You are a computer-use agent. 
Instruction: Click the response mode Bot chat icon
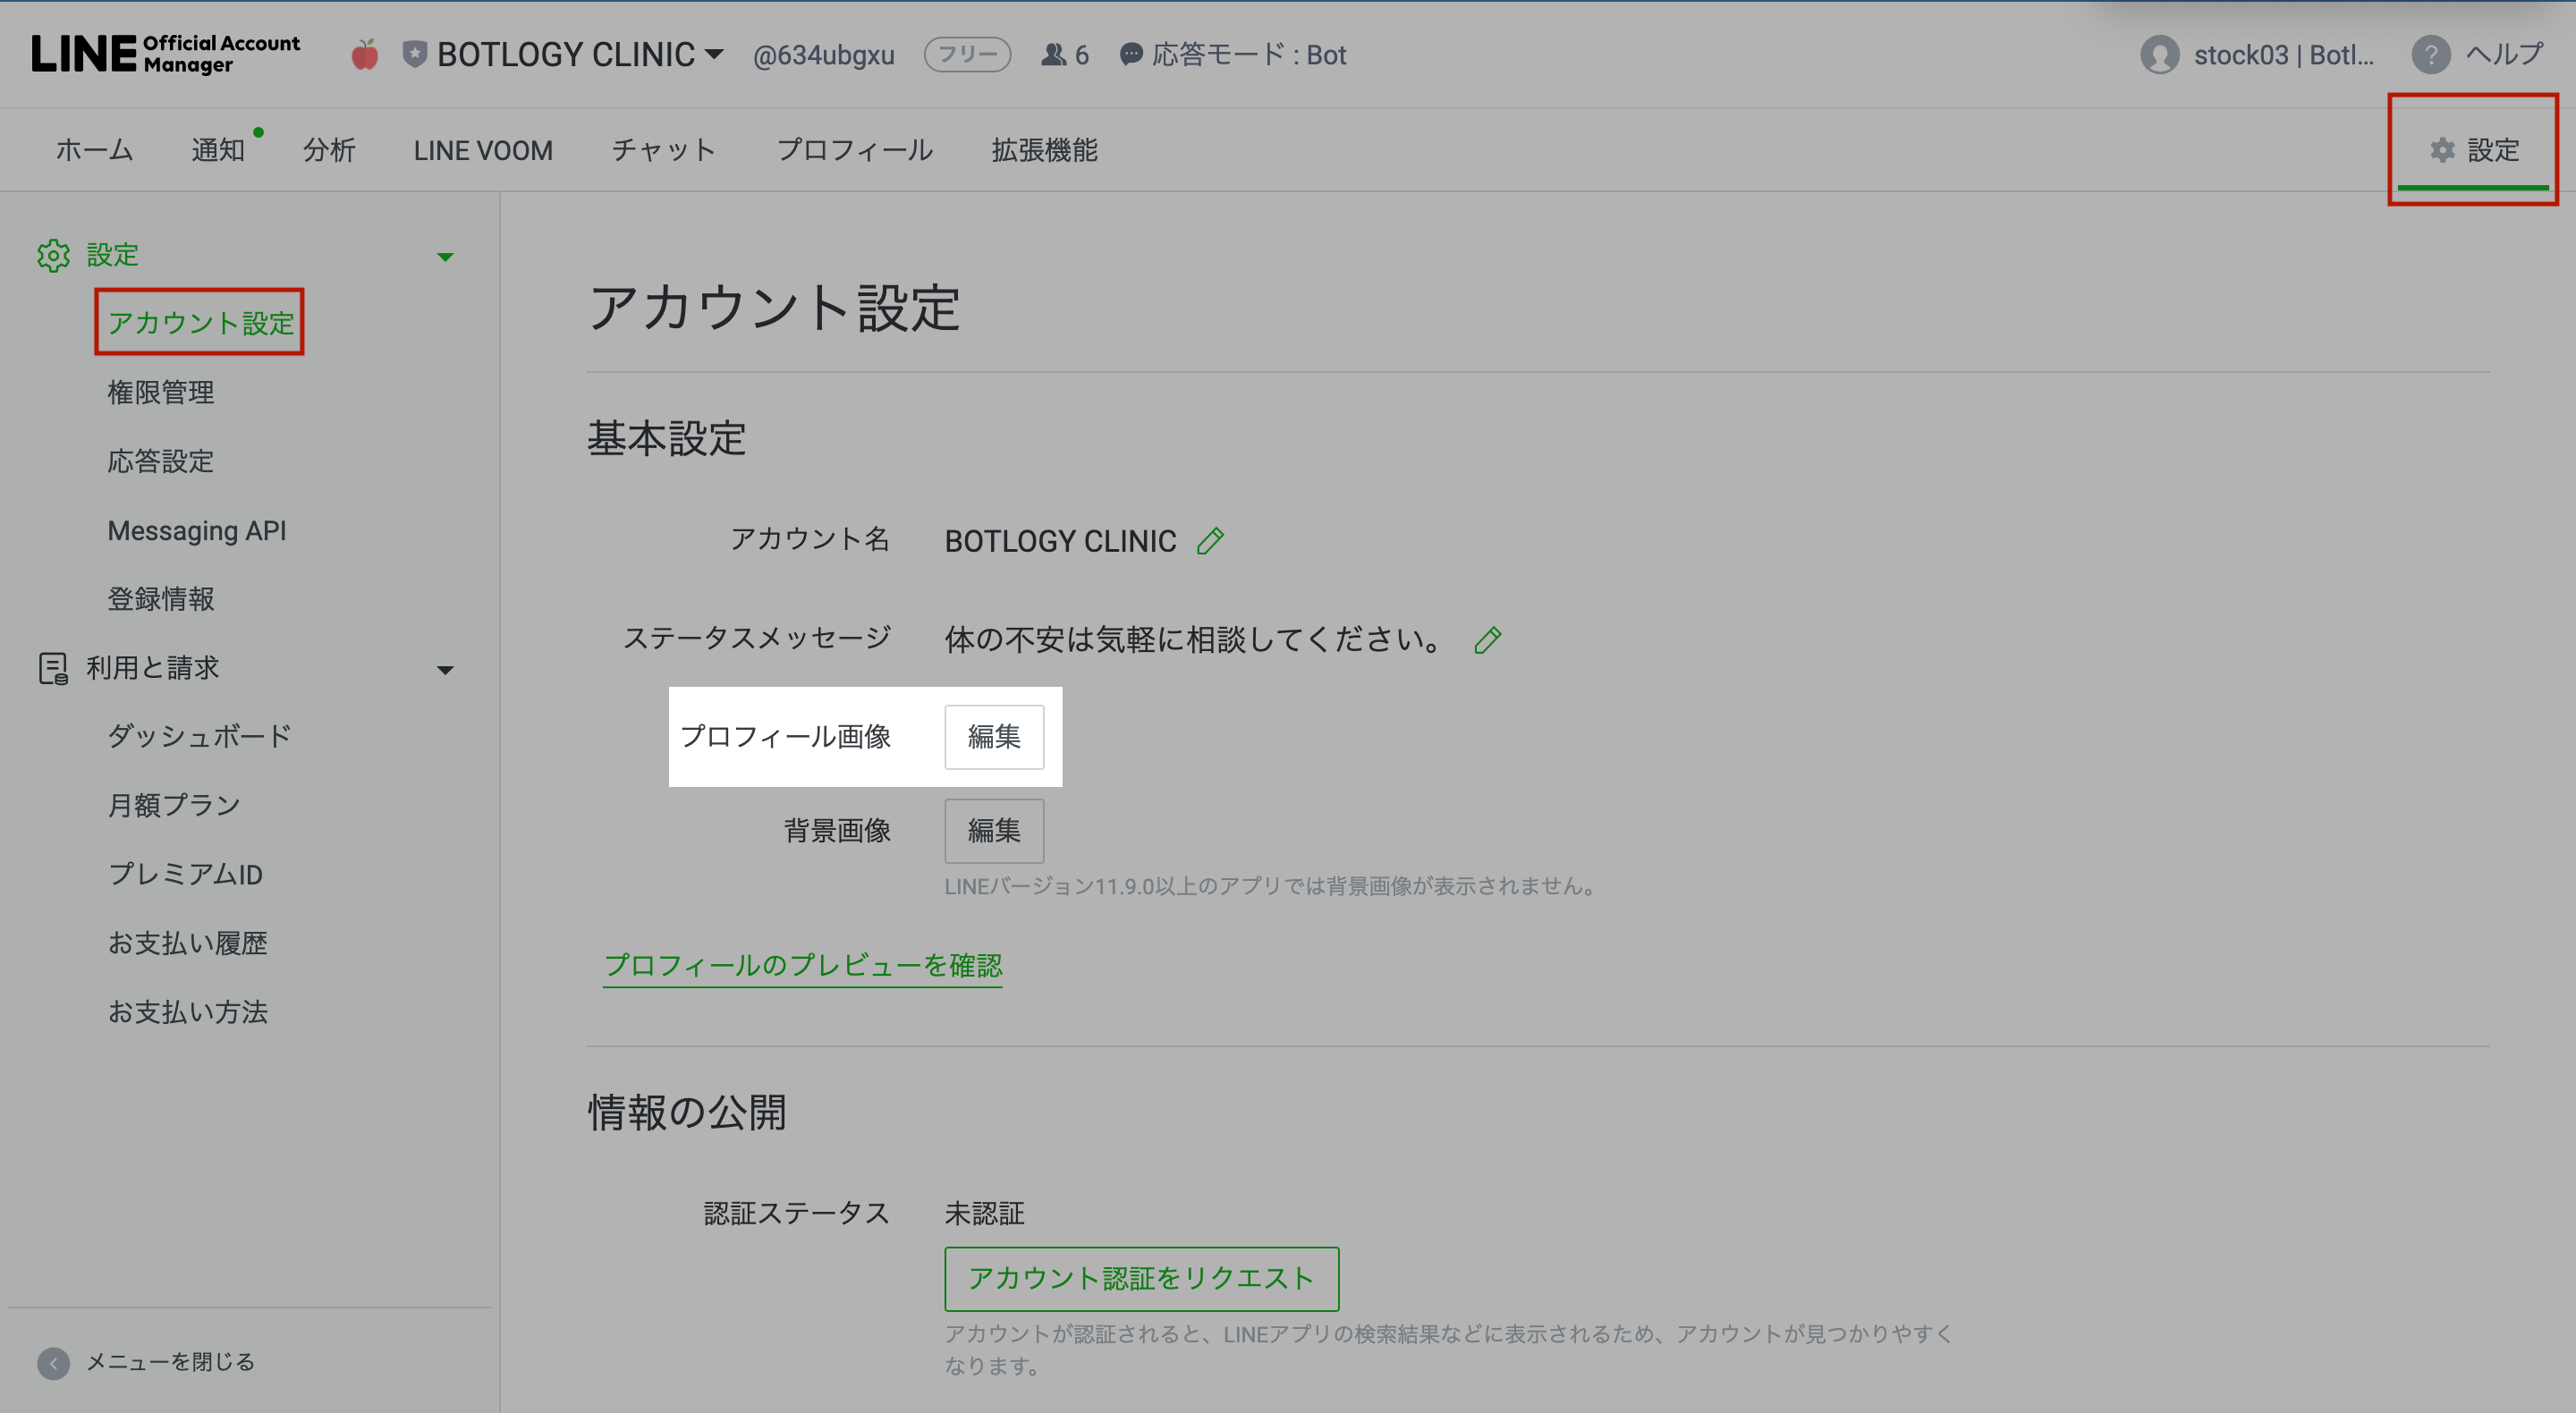click(1130, 55)
